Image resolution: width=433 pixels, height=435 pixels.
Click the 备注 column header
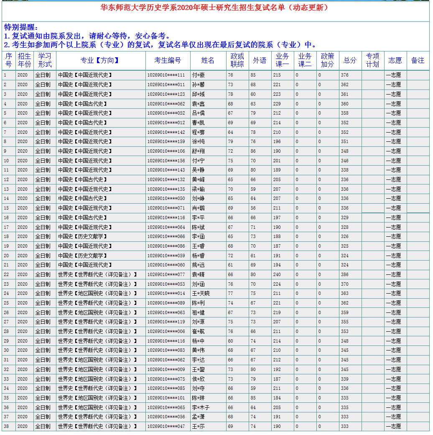(418, 60)
